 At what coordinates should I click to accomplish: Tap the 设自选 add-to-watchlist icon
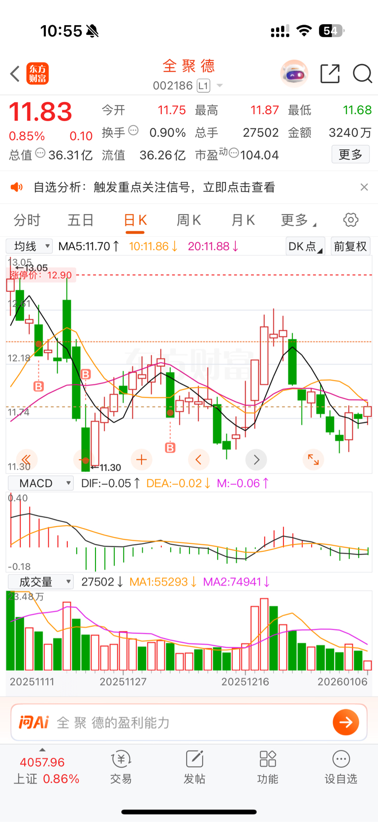(341, 768)
